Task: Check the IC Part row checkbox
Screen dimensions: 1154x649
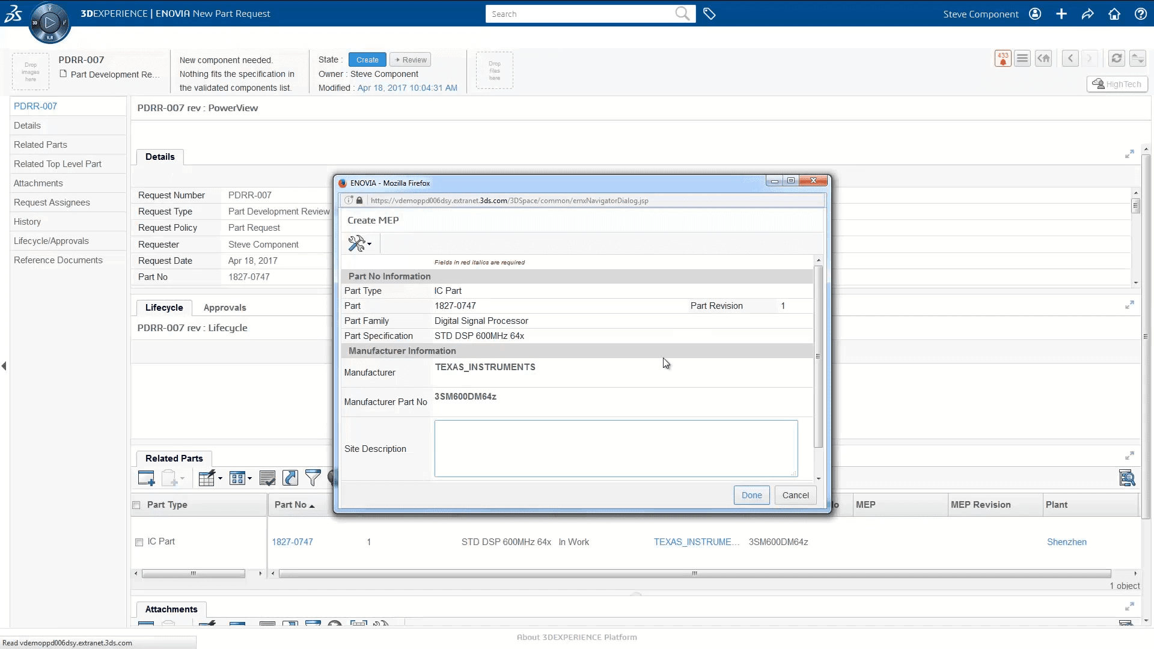Action: (x=139, y=542)
